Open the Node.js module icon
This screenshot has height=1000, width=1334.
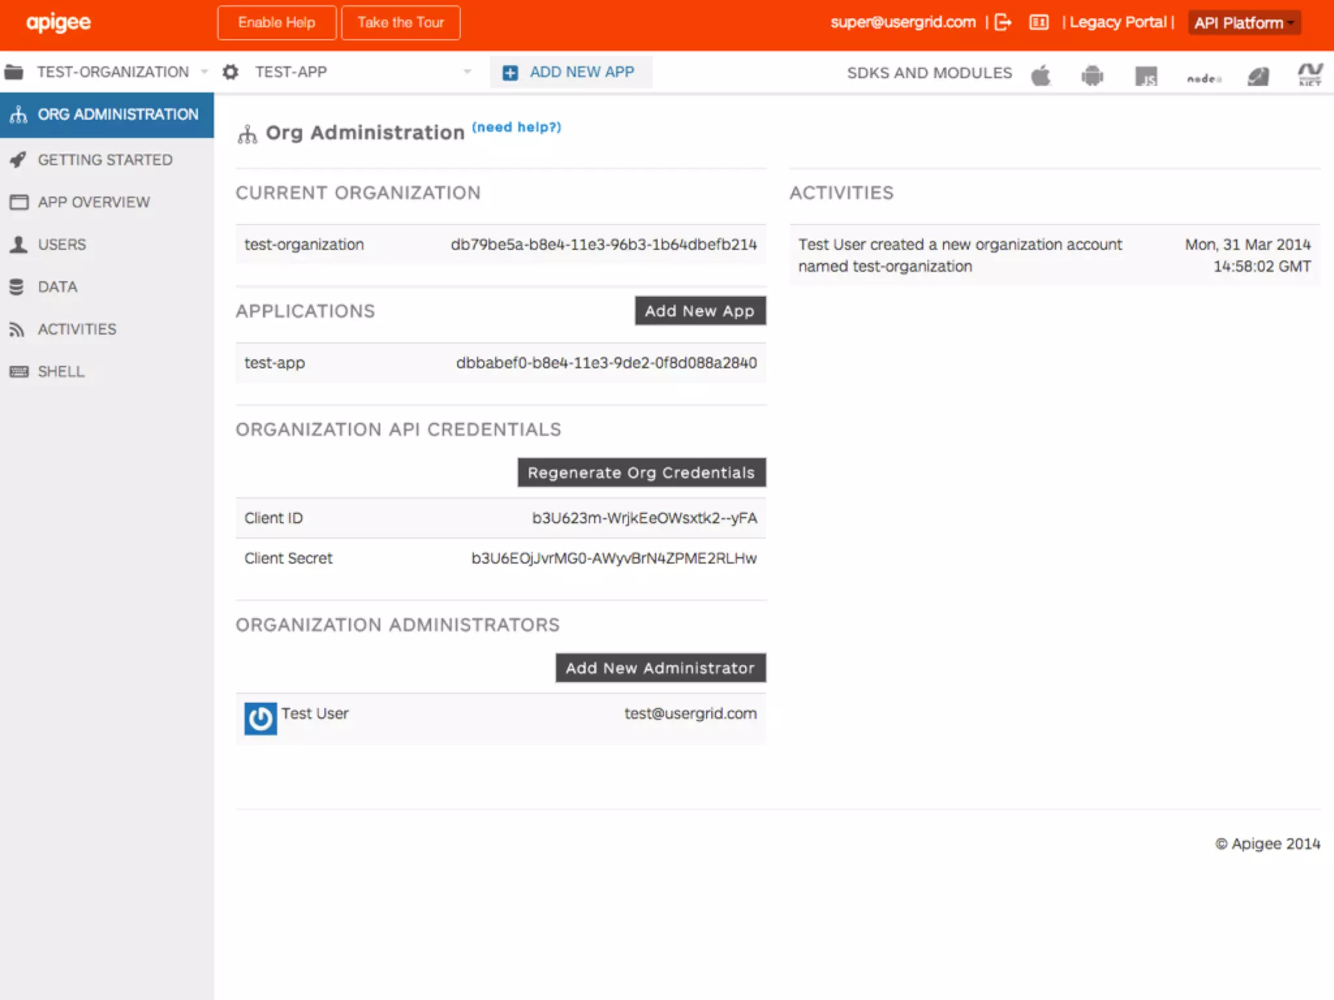click(1203, 78)
